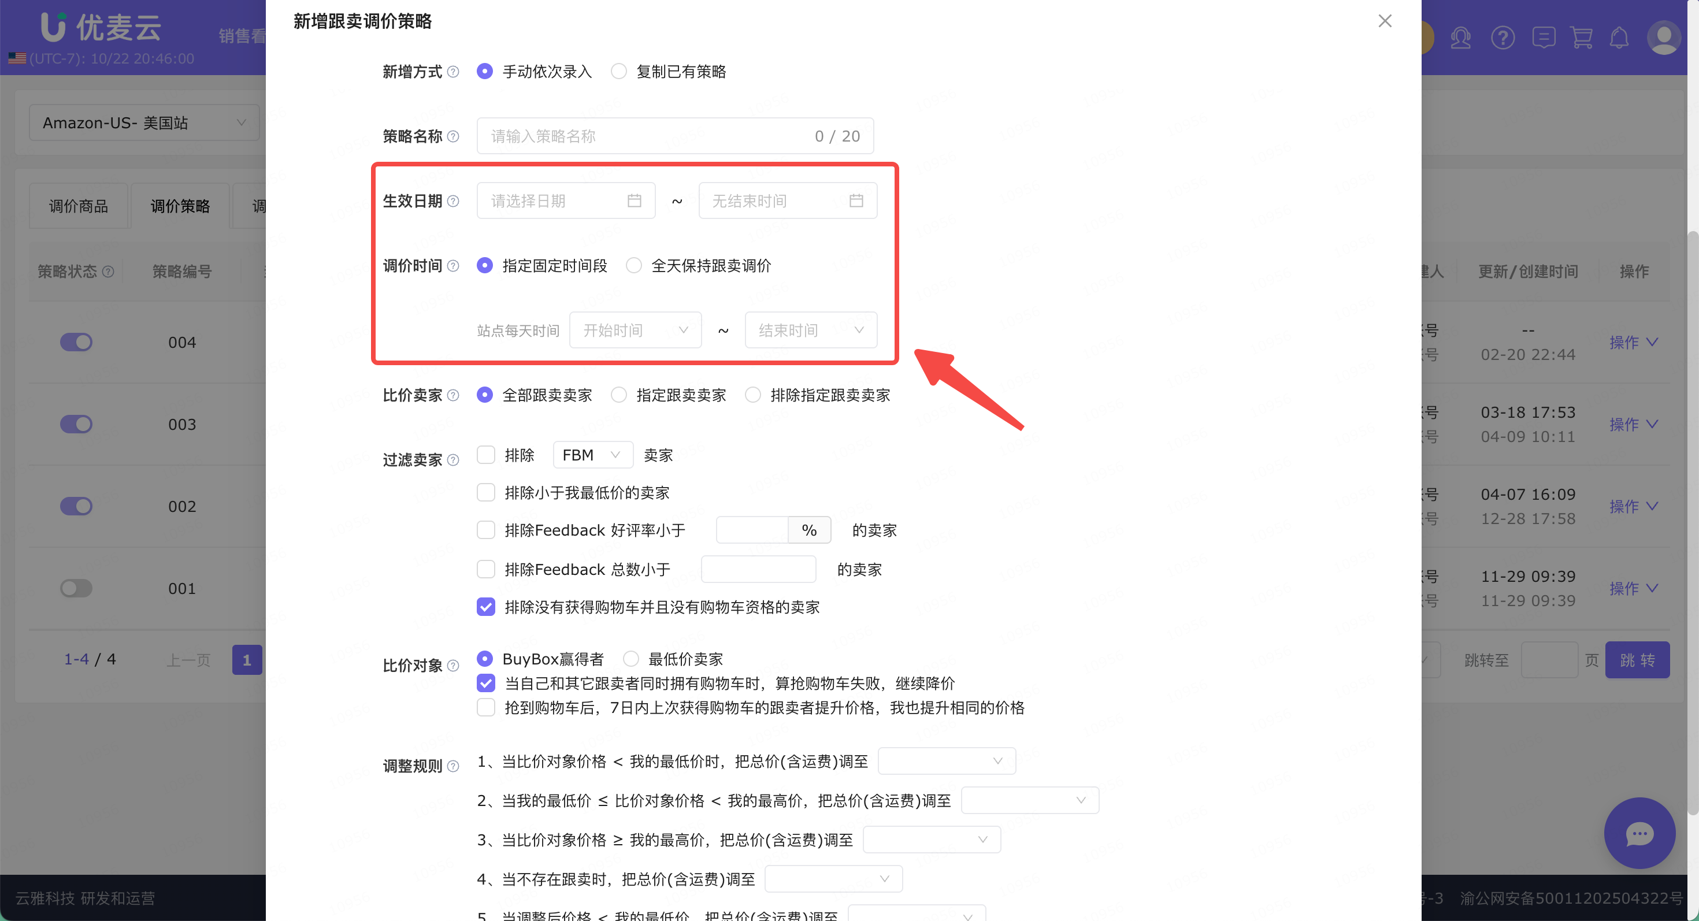Open Amazon-US 美国站 site dropdown
Viewport: 1699px width, 921px height.
pyautogui.click(x=144, y=122)
